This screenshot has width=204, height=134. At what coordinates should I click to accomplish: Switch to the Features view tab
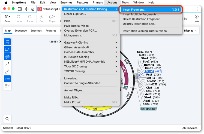click(x=51, y=31)
